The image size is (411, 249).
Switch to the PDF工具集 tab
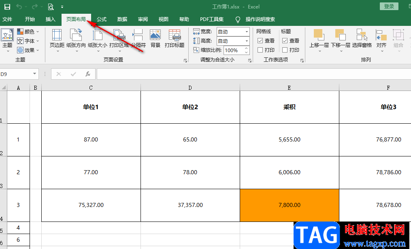pyautogui.click(x=212, y=19)
